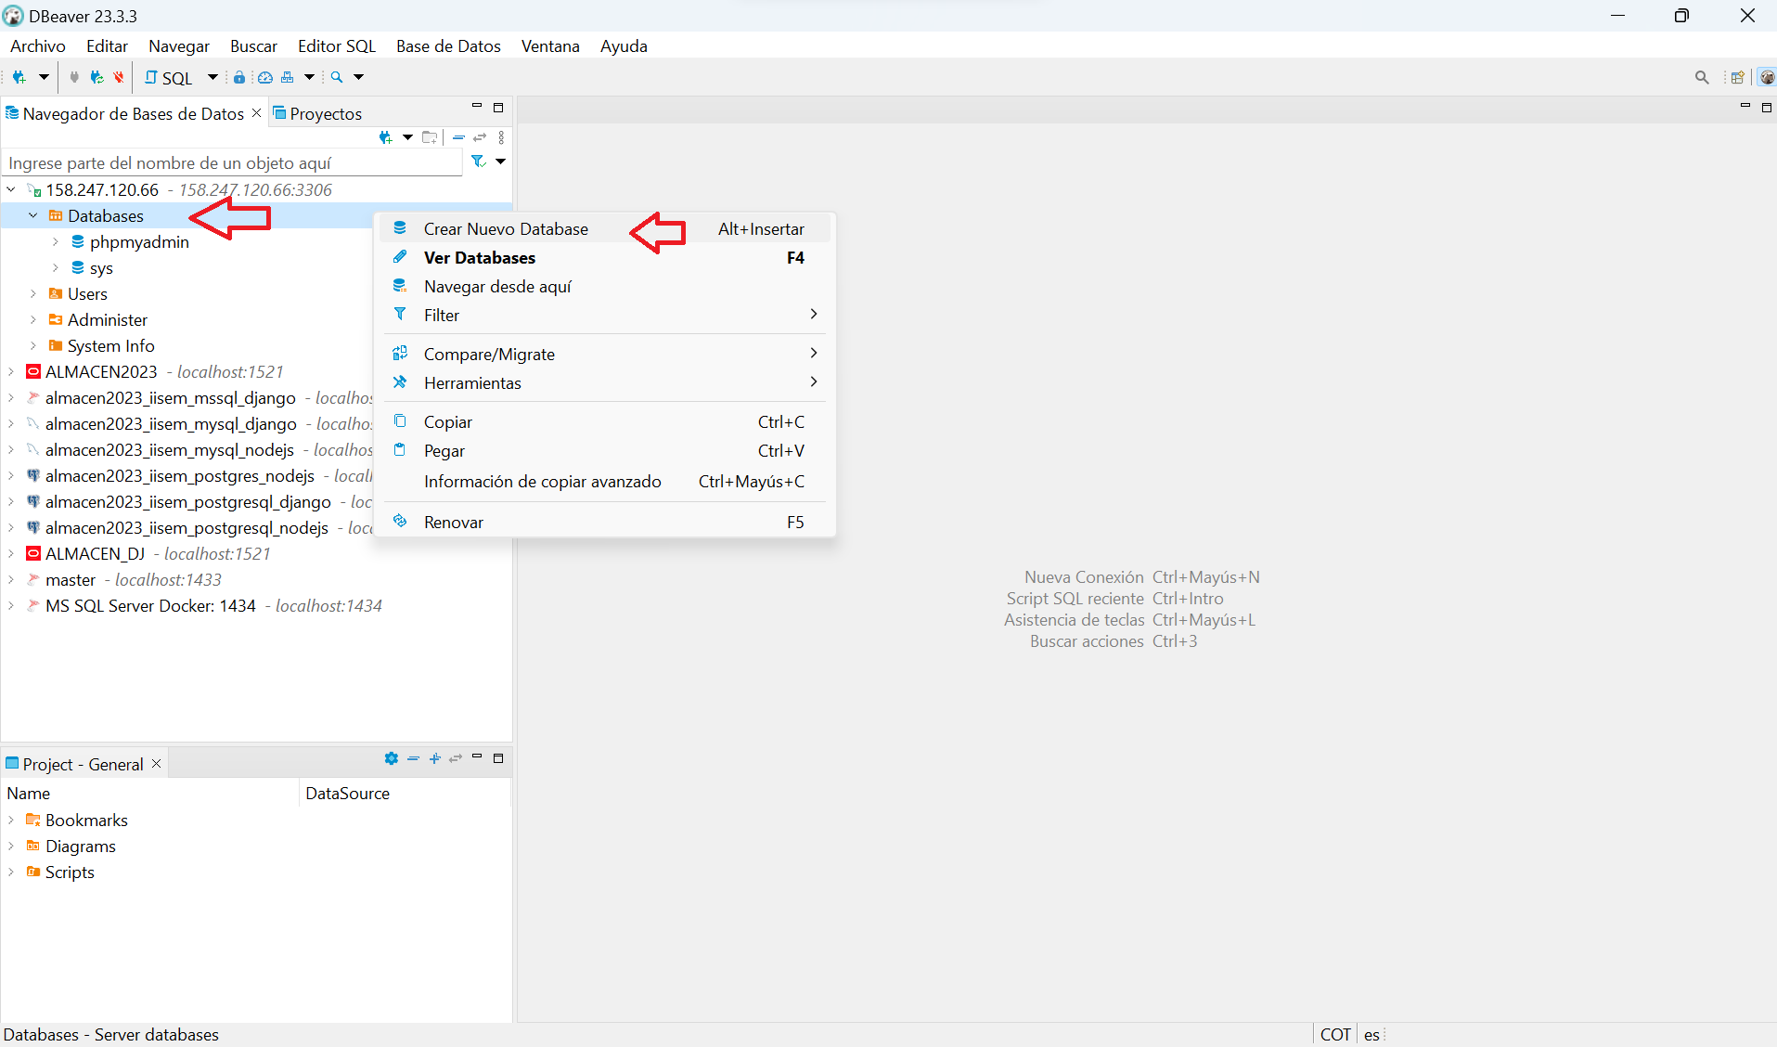Choose Renovar in the context menu
Image resolution: width=1777 pixels, height=1047 pixels.
(604, 523)
